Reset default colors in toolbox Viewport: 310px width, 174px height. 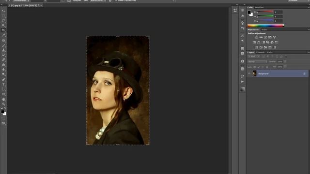point(2,108)
